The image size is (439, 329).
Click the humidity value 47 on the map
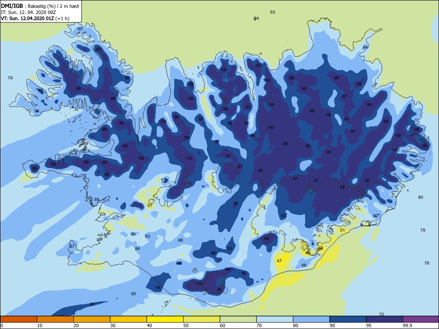[x=279, y=261]
